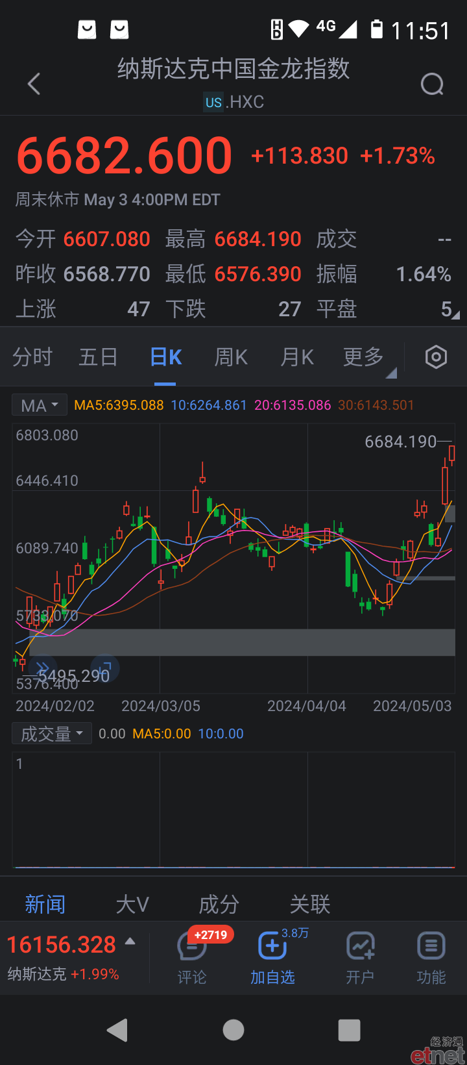Expand the Nasdaq index ticker arrow

130,941
